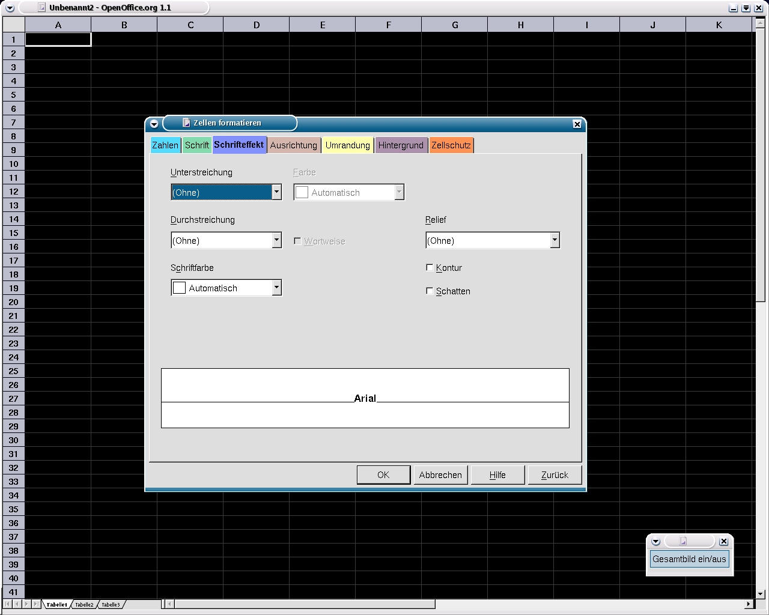Click the Gesamtbild ein/aus button
Image resolution: width=769 pixels, height=615 pixels.
689,559
